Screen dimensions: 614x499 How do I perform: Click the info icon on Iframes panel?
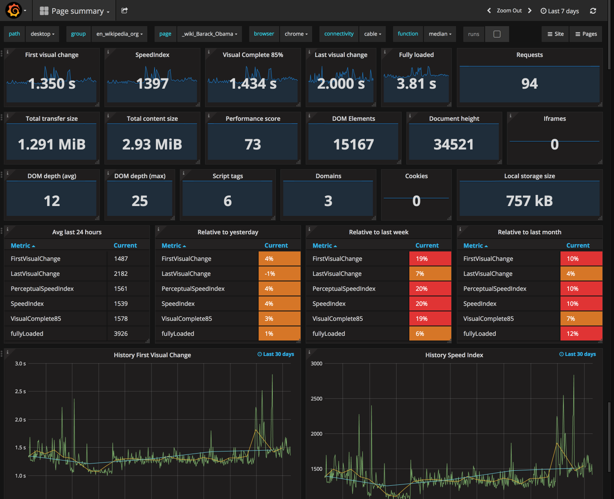[x=510, y=115]
